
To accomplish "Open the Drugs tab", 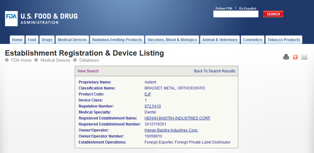I will tap(47, 40).
